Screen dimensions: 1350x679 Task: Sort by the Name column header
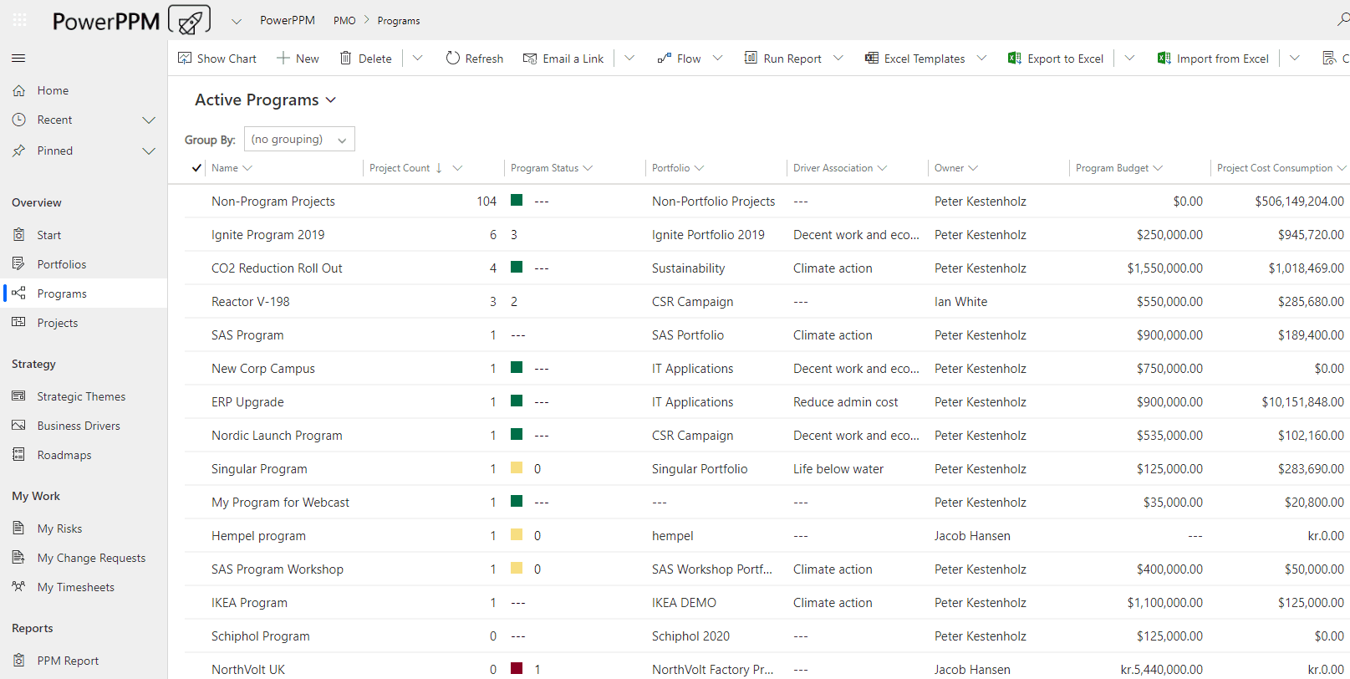pyautogui.click(x=232, y=168)
